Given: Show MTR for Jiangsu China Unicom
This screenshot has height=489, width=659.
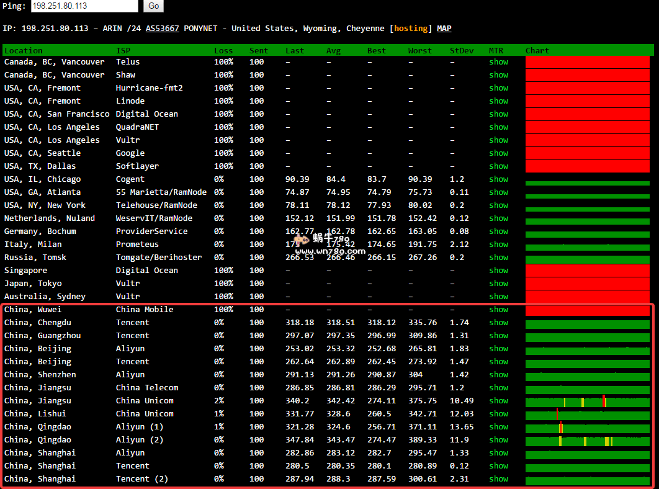Looking at the screenshot, I should pyautogui.click(x=498, y=401).
